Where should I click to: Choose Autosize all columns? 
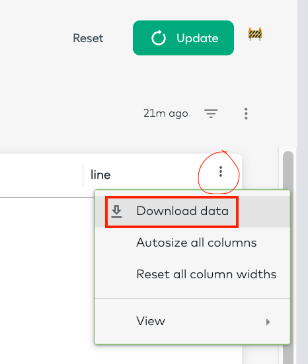[x=192, y=243]
